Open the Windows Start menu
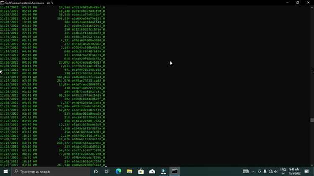The image size is (314, 176). 5,171
